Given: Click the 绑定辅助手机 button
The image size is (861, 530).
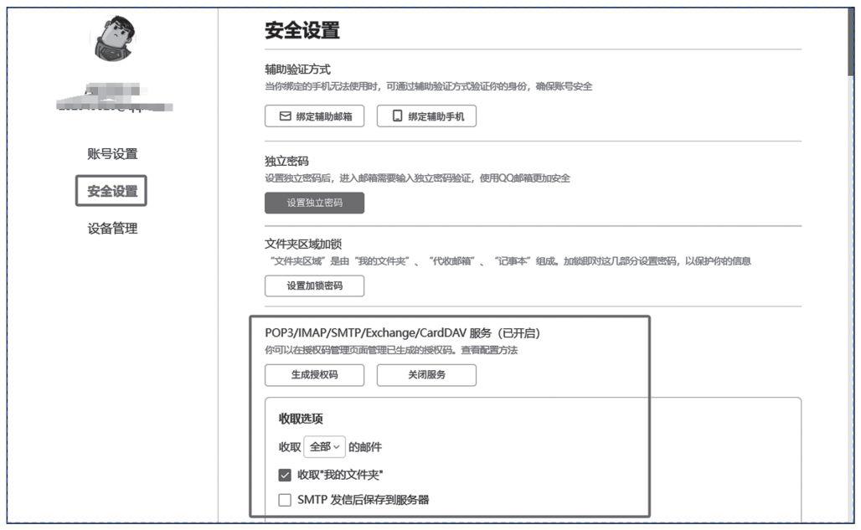Looking at the screenshot, I should pyautogui.click(x=427, y=116).
